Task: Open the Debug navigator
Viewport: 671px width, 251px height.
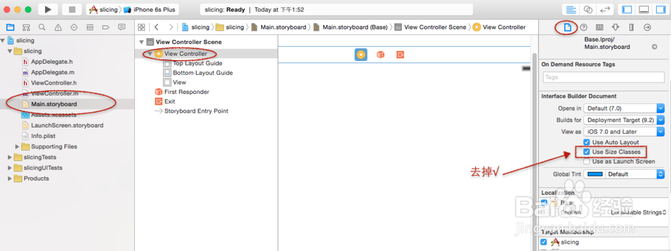Action: 90,27
